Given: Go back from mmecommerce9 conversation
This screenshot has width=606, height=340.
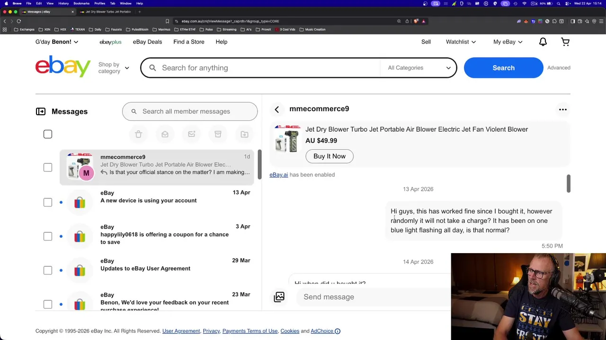Looking at the screenshot, I should 277,110.
